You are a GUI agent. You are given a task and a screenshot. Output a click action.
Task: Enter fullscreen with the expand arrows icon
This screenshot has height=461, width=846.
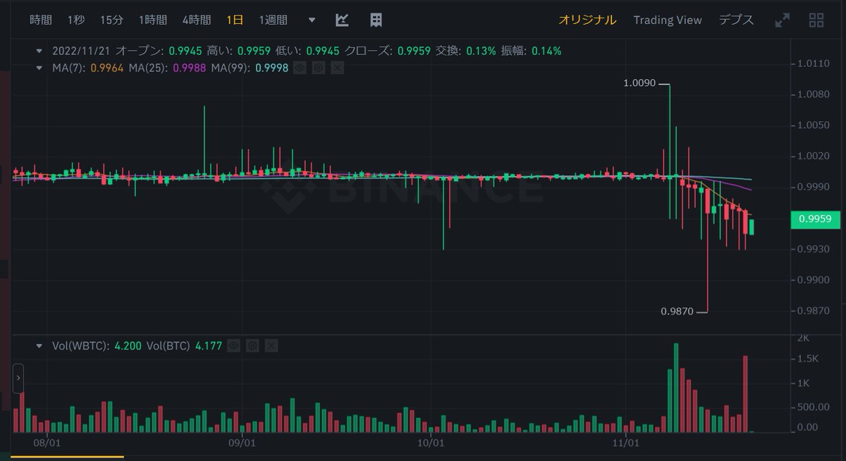tap(782, 20)
